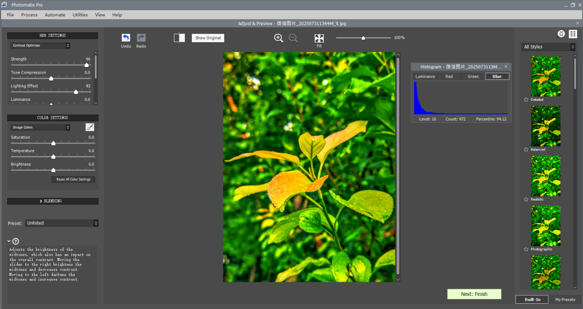Toggle favorite star for Realistic preset

[526, 199]
